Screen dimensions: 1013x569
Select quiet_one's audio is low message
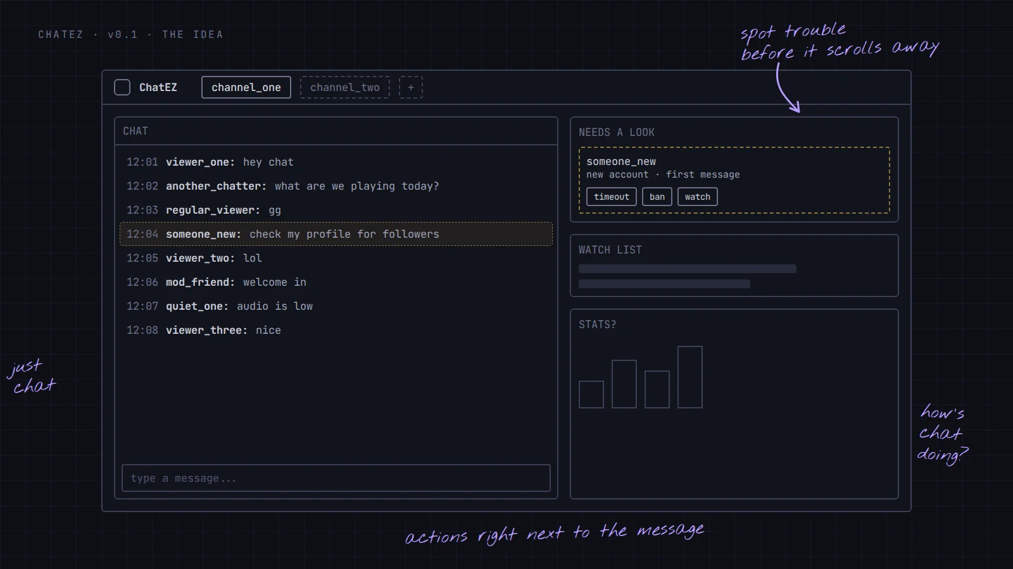tap(336, 306)
